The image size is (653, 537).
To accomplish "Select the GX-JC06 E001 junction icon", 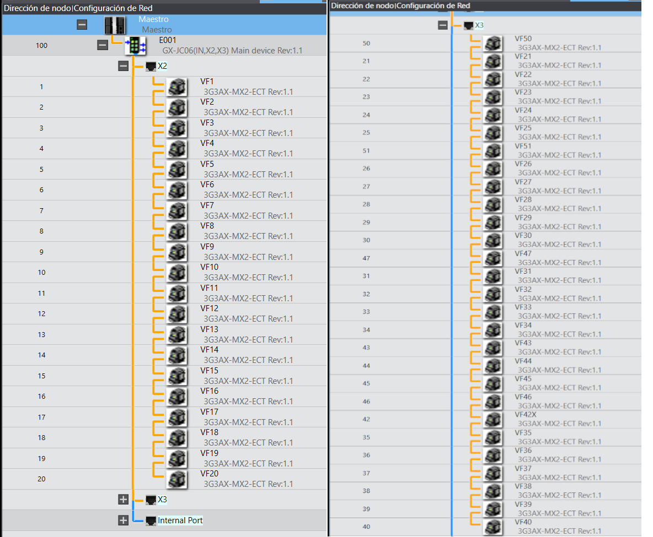I will point(136,45).
